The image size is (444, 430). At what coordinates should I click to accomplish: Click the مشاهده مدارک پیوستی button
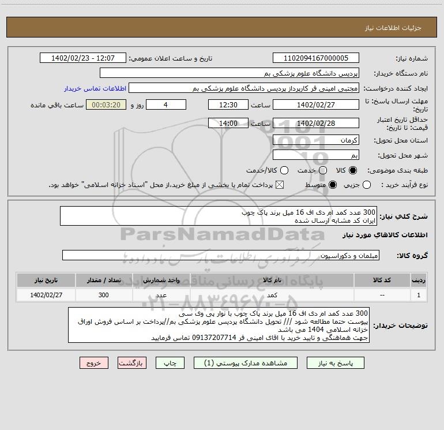(x=246, y=363)
